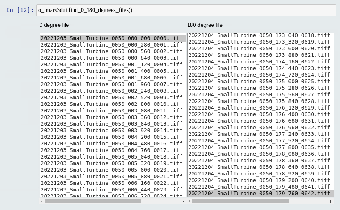
Task: Select file ending 179_760_0642.tiff in 180 degree list
Action: tap(259, 193)
